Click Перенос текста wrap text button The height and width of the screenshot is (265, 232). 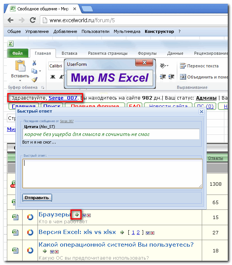click(x=199, y=66)
